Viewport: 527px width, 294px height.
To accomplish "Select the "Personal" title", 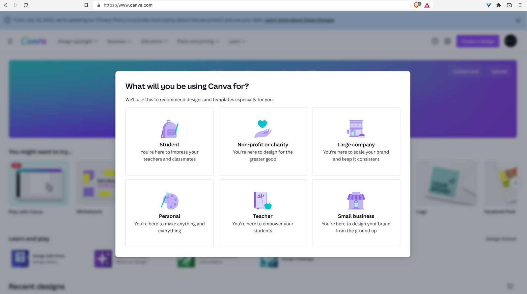I will coord(170,216).
